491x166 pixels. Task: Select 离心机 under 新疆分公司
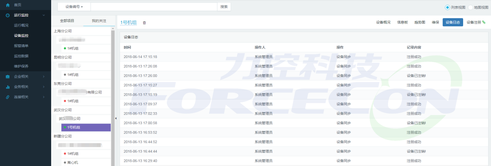[x=73, y=163]
